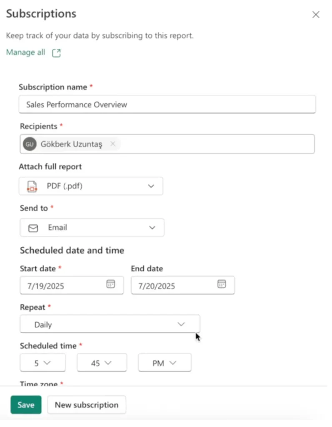Click inside the Recipients field
The image size is (332, 427).
(217, 144)
